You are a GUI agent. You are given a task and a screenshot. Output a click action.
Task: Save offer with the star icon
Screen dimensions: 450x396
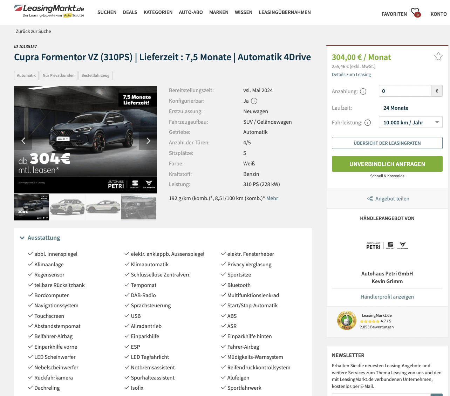[438, 56]
